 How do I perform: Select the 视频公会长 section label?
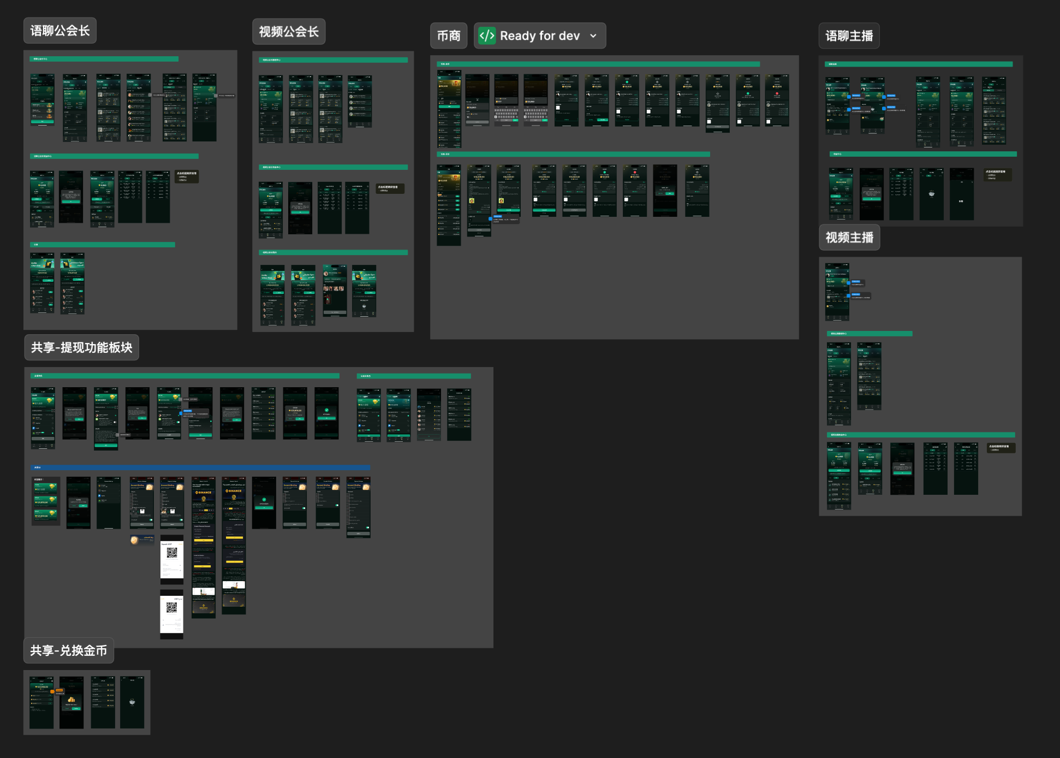coord(289,32)
